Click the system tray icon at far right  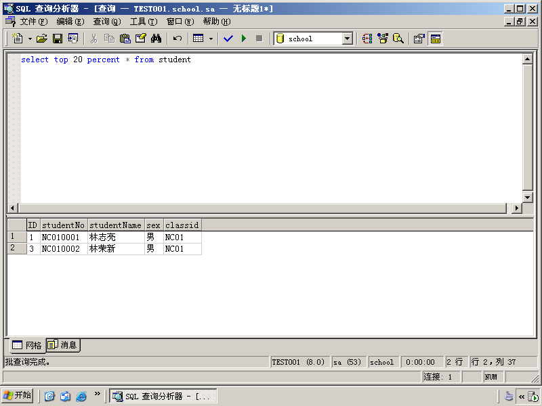pyautogui.click(x=533, y=397)
